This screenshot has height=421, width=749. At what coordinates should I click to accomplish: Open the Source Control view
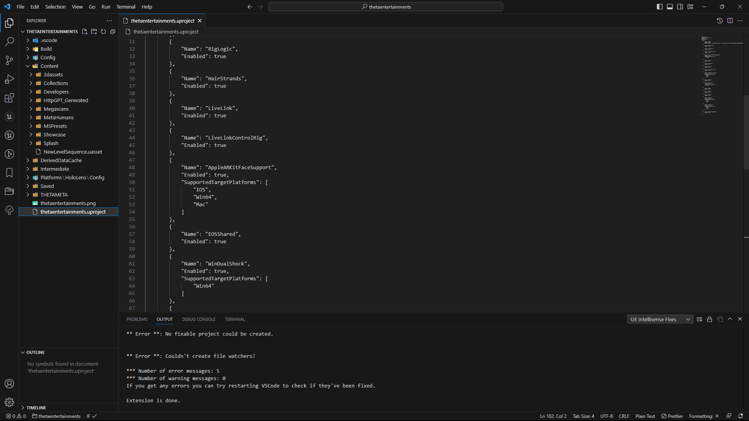(x=9, y=60)
